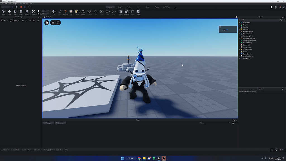Click the Output filter field
Screen dimensions: 286x161
(215, 123)
